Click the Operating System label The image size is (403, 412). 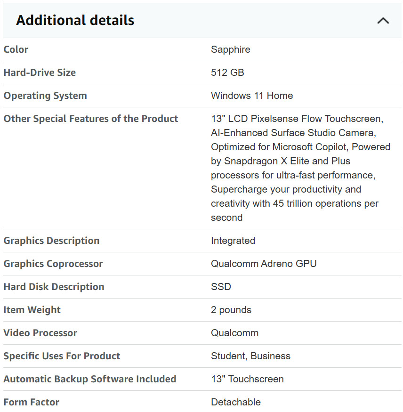[45, 96]
